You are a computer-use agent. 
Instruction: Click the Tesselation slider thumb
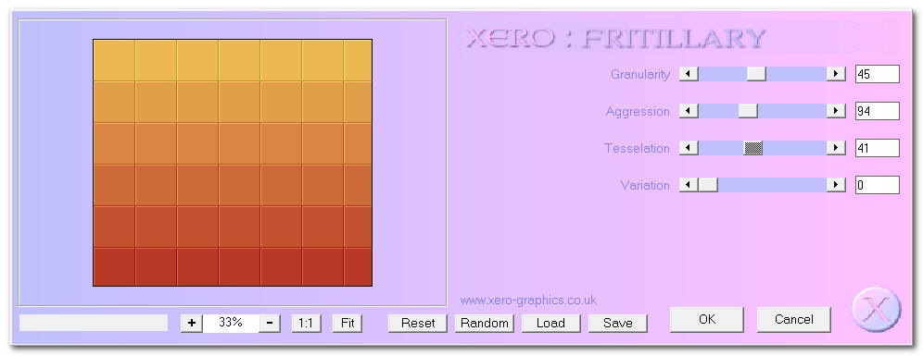click(x=752, y=148)
